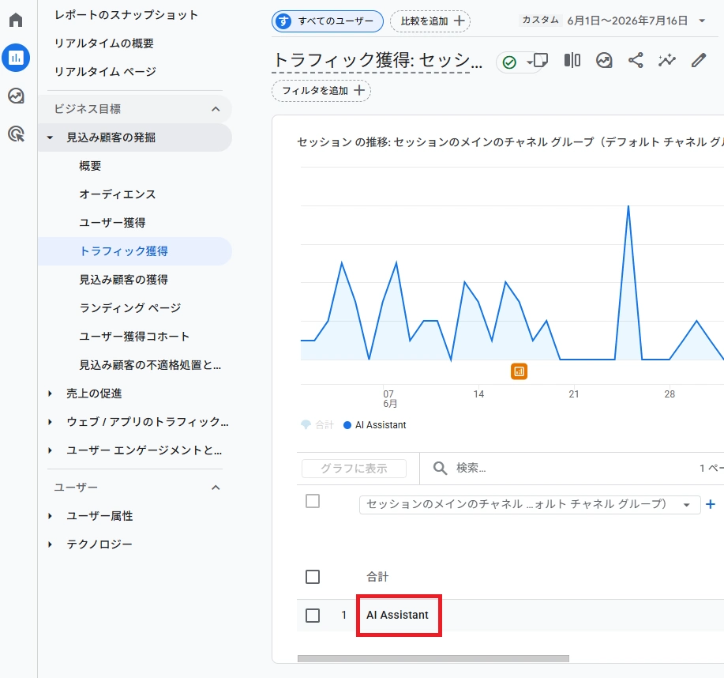Check the AI Assistant row checkbox
Screen dimensions: 724x678
313,615
